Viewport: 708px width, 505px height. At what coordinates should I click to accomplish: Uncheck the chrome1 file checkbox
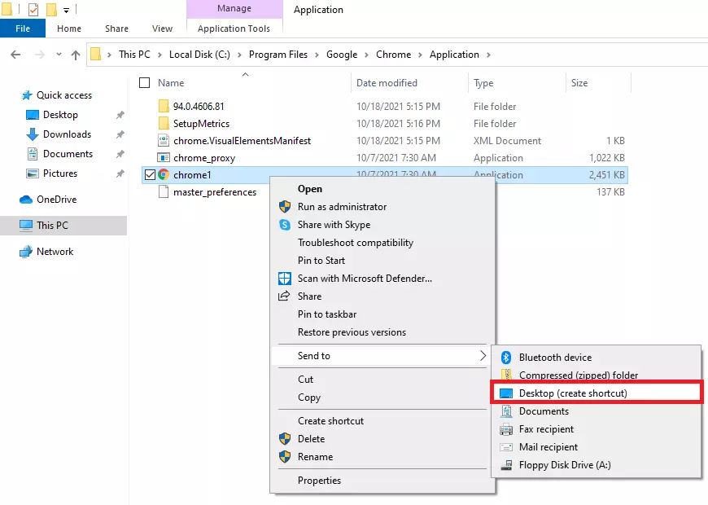(150, 174)
